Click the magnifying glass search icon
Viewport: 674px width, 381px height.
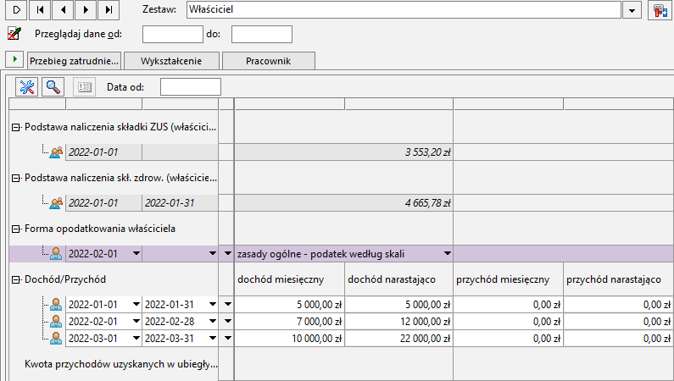pyautogui.click(x=53, y=86)
